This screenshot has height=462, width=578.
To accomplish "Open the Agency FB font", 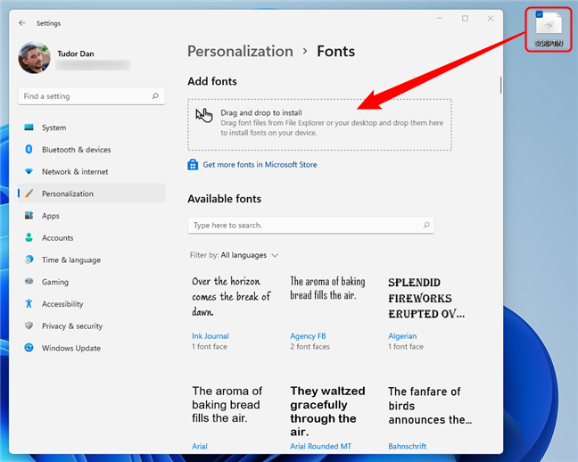I will (308, 336).
